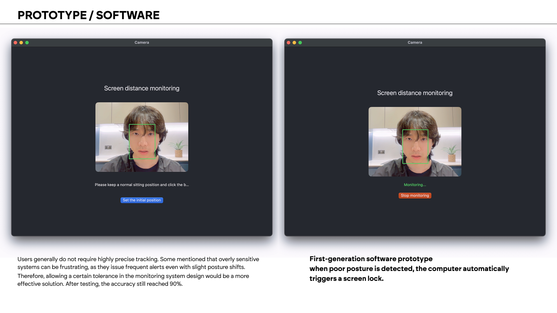Viewport: 557px width, 313px height.
Task: Click the right window's Camera title bar
Action: [x=415, y=43]
